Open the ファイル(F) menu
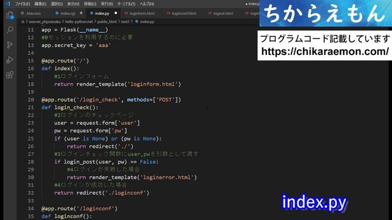The width and height of the screenshot is (392, 220). coord(23,4)
